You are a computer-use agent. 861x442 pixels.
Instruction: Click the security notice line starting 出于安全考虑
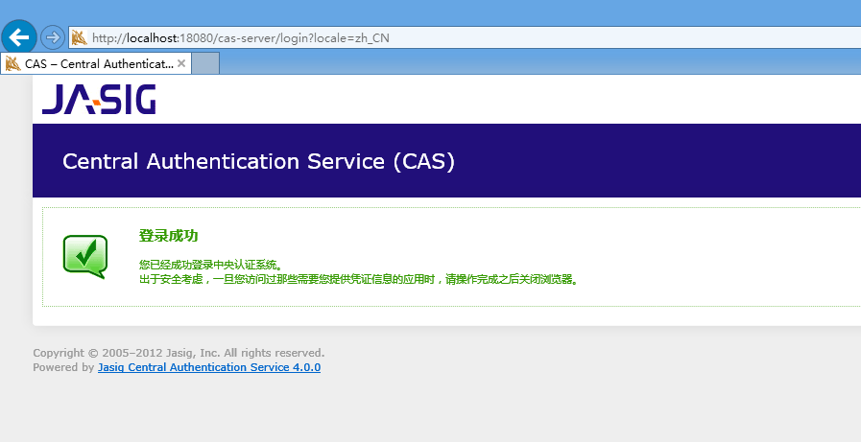(359, 280)
